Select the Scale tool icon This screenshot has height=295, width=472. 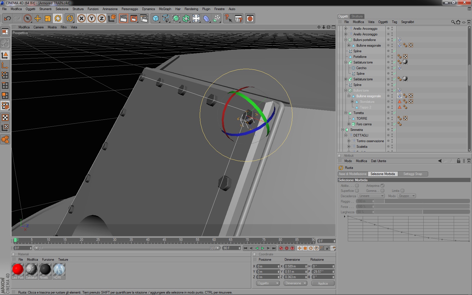(48, 19)
